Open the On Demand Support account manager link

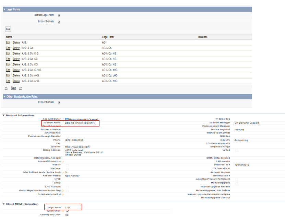point(246,123)
